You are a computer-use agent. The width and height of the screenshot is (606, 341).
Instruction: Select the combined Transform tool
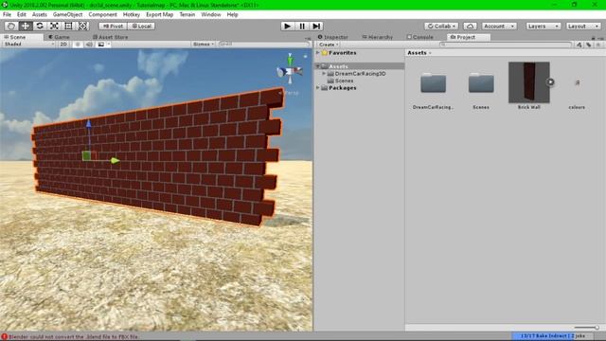tap(82, 26)
